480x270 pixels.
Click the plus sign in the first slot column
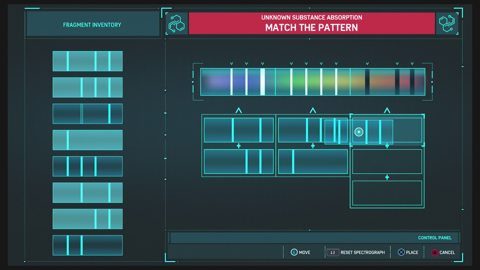(x=238, y=146)
